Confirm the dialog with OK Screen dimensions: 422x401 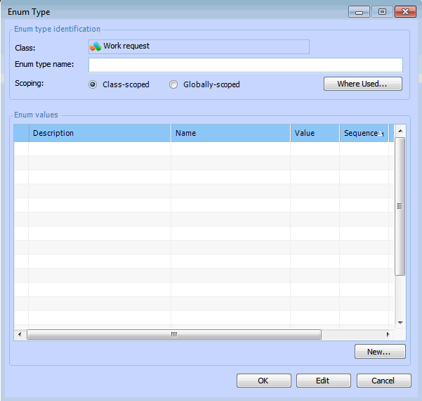[x=263, y=381]
